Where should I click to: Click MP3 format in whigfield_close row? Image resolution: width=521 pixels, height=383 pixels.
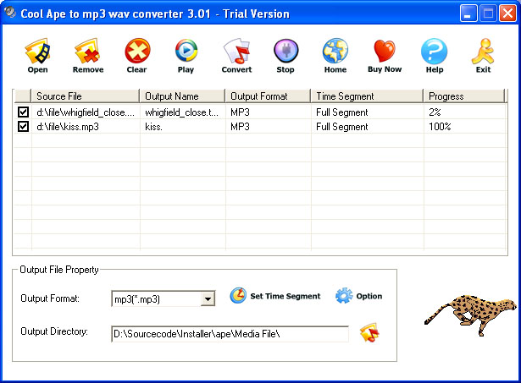[240, 112]
